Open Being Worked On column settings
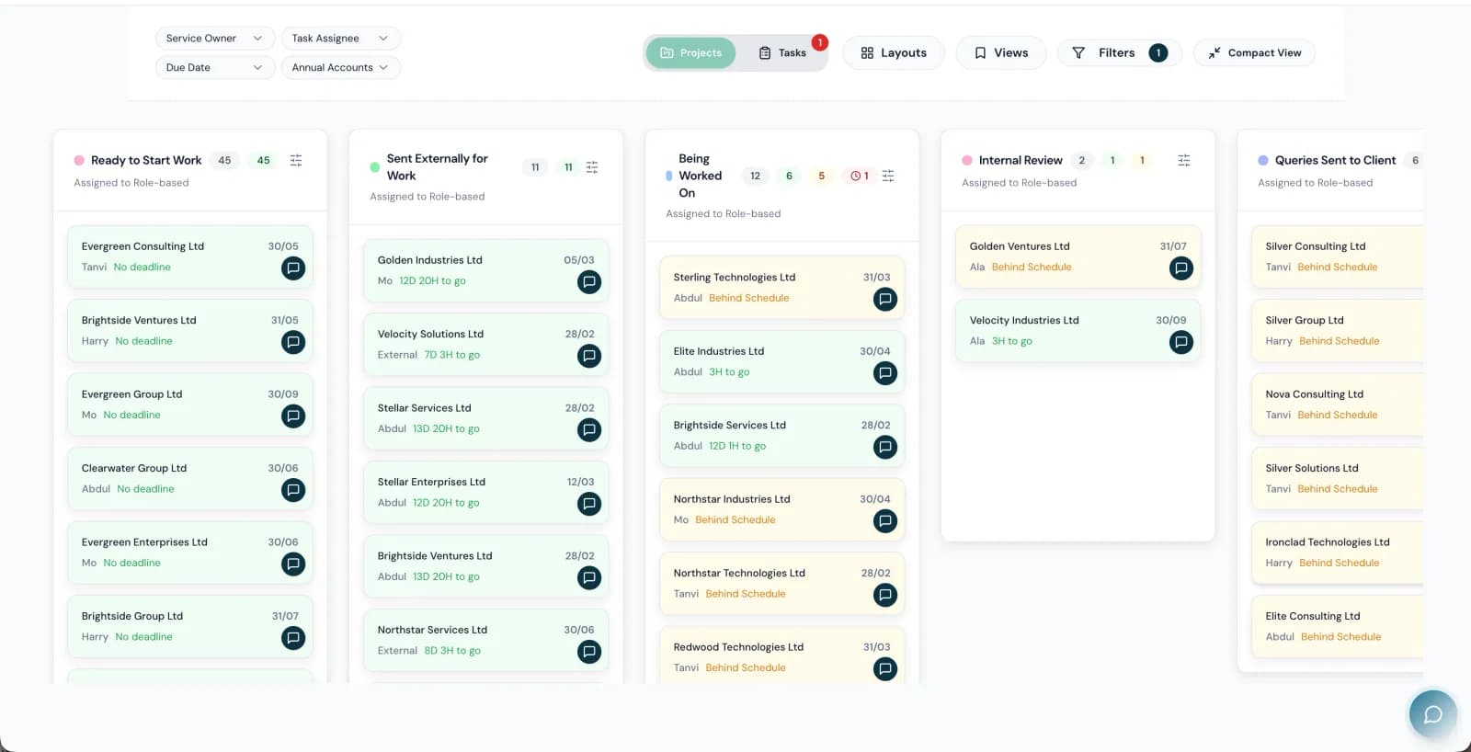 coord(888,176)
